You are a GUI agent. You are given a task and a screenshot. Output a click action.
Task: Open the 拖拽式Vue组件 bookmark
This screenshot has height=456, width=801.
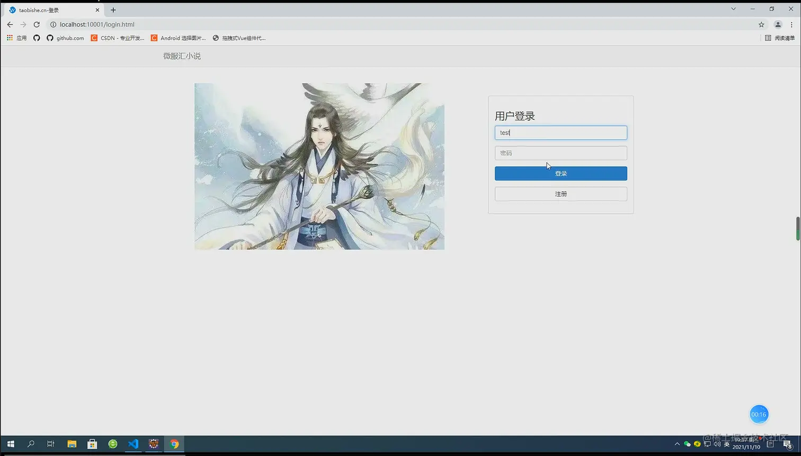(x=239, y=38)
